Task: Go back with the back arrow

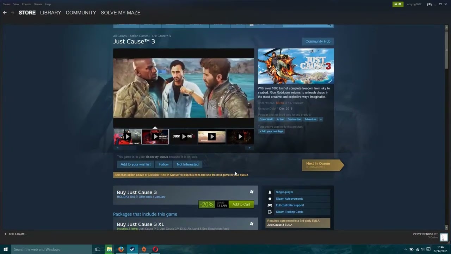Action: tap(5, 13)
